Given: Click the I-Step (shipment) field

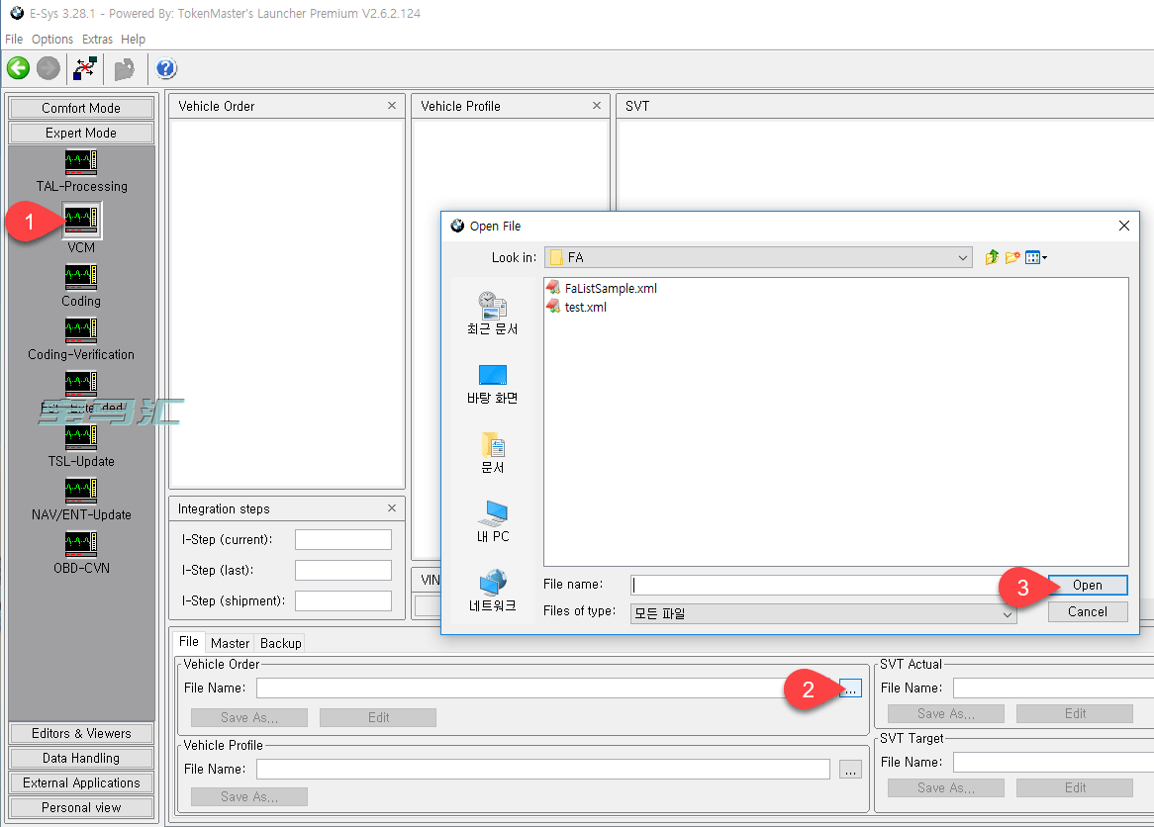Looking at the screenshot, I should (x=343, y=601).
